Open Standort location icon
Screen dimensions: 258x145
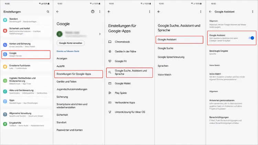point(5,20)
